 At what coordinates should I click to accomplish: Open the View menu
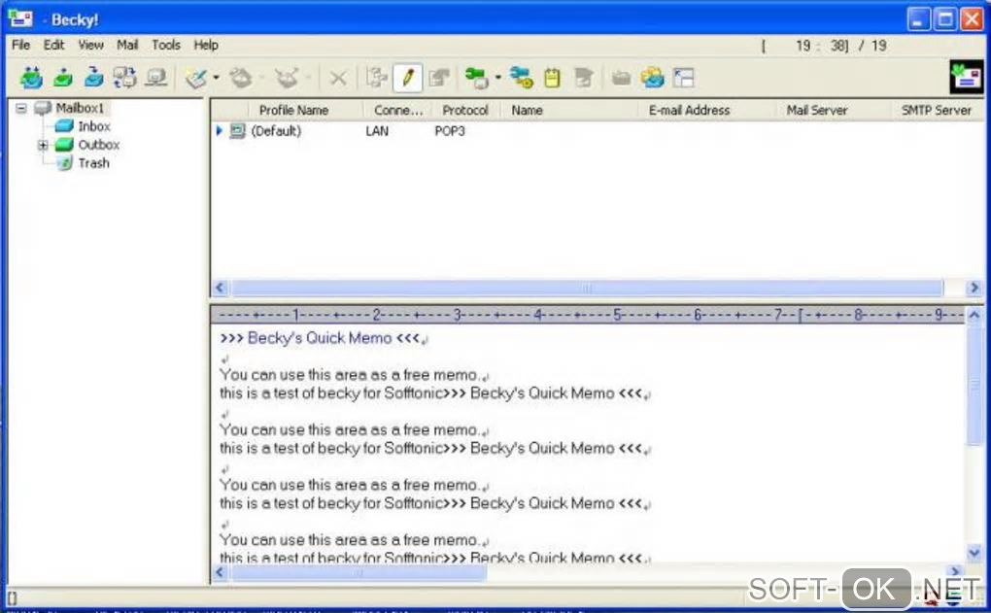[90, 45]
